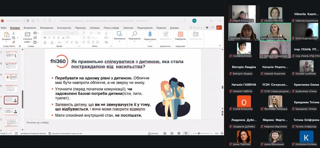The image size is (320, 148).
Task: Expand the font size dropdown
Action: [77, 33]
